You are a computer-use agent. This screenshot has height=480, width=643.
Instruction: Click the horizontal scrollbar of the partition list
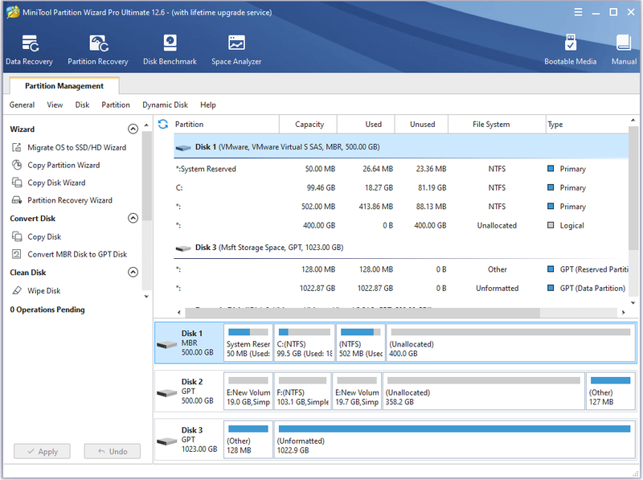pyautogui.click(x=362, y=312)
